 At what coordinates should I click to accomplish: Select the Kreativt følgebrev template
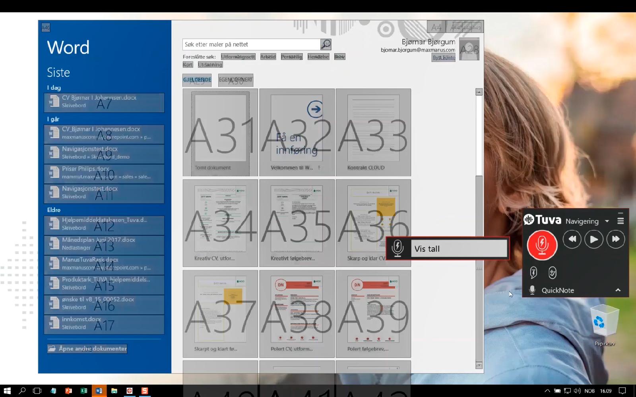tap(297, 223)
